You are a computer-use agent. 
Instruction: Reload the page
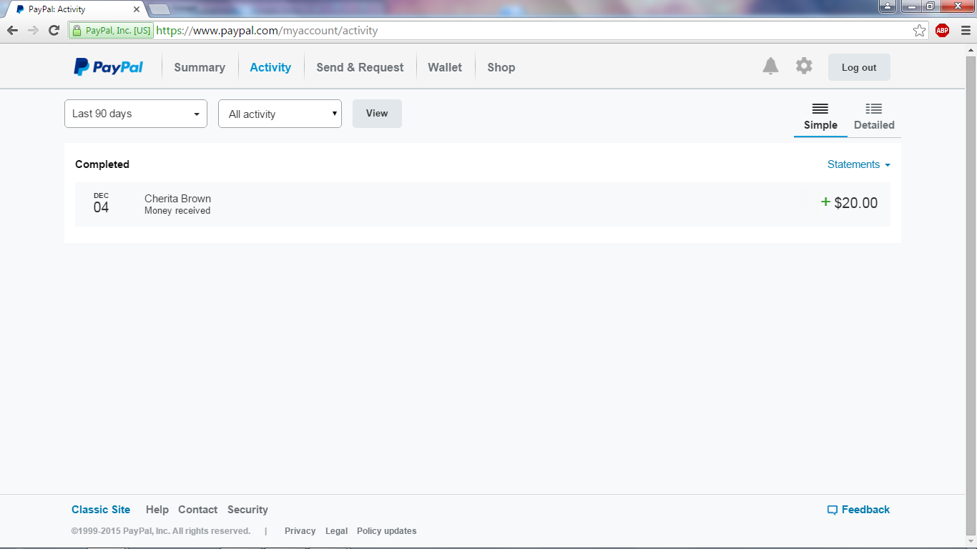[x=54, y=30]
